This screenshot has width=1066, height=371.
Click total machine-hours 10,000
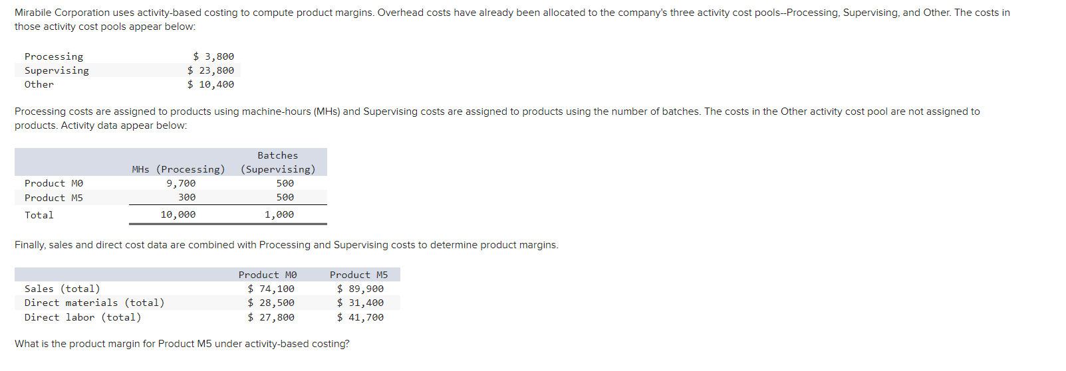(178, 214)
